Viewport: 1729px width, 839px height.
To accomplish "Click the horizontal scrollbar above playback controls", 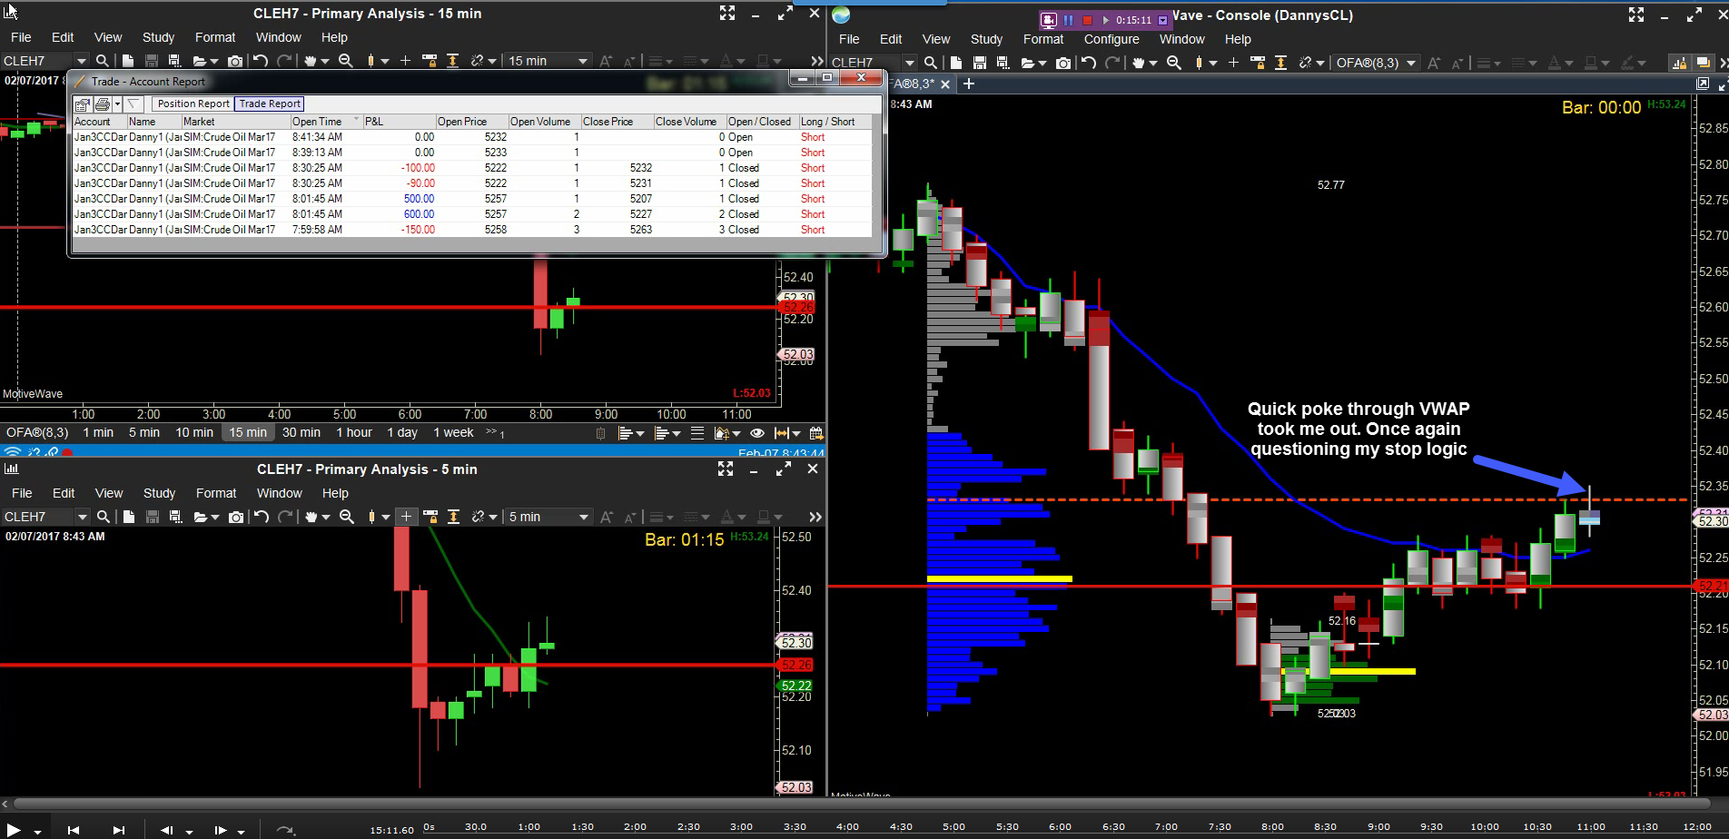I will [864, 804].
